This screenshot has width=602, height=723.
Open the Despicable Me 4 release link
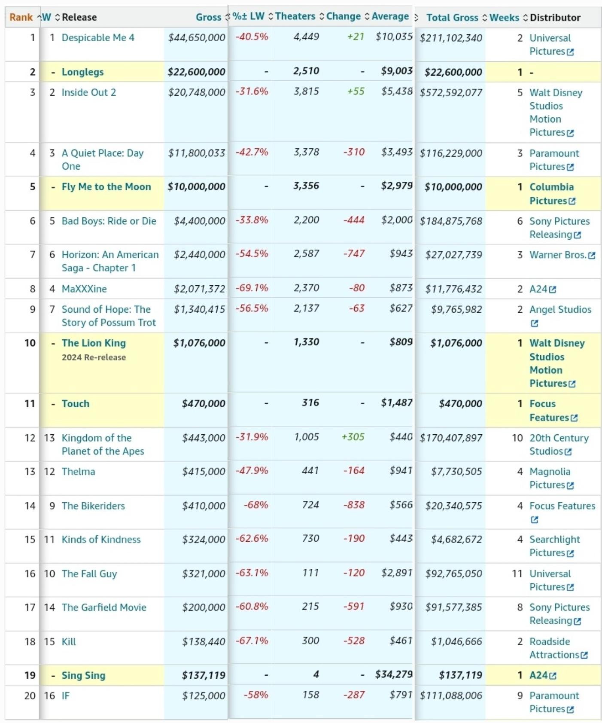tap(98, 38)
